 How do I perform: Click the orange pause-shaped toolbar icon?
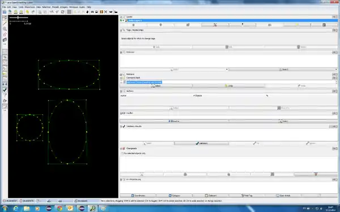pyautogui.click(x=101, y=12)
